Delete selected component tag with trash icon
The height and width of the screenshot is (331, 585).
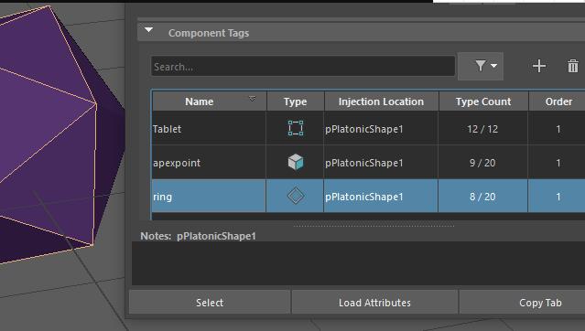coord(573,67)
